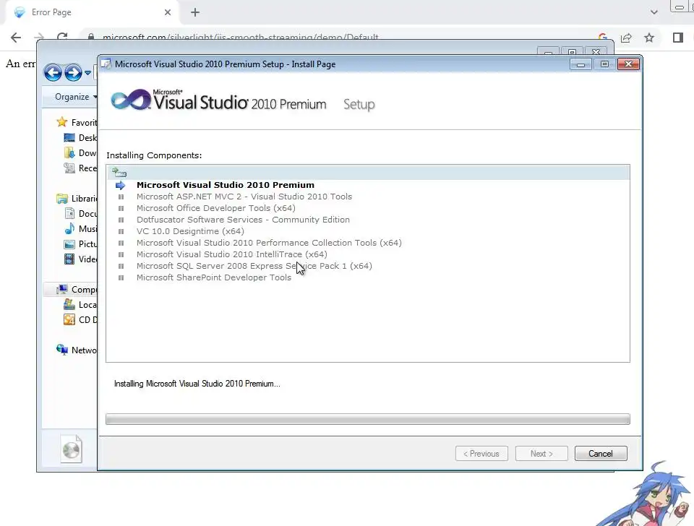Click pending icon beside Office Developer Tools
Image resolution: width=694 pixels, height=526 pixels.
(121, 208)
